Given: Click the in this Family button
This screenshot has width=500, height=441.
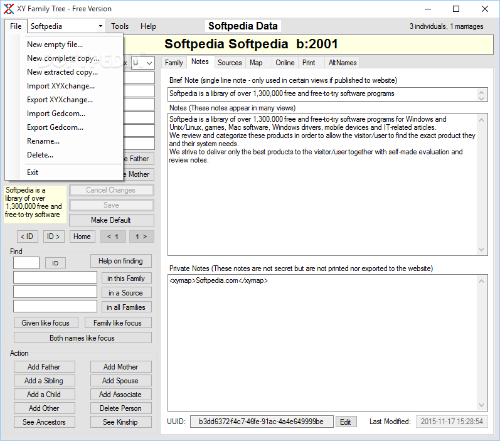Looking at the screenshot, I should coord(126,279).
